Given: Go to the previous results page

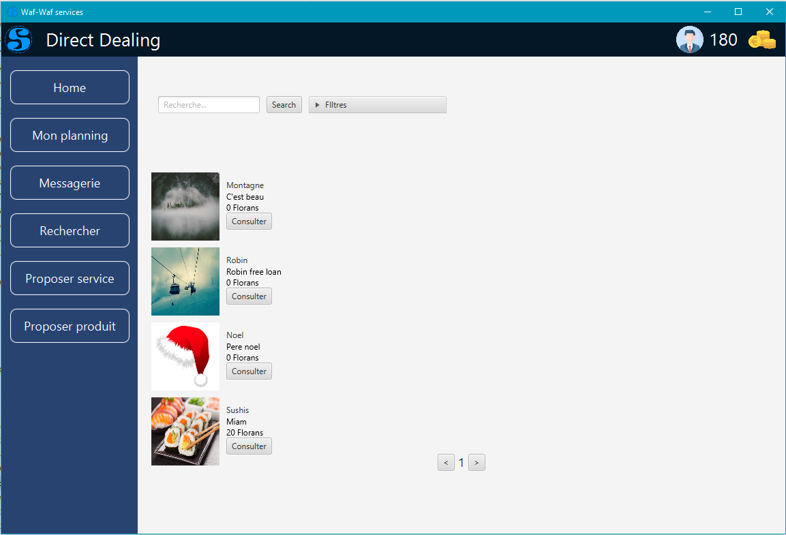Looking at the screenshot, I should tap(446, 463).
